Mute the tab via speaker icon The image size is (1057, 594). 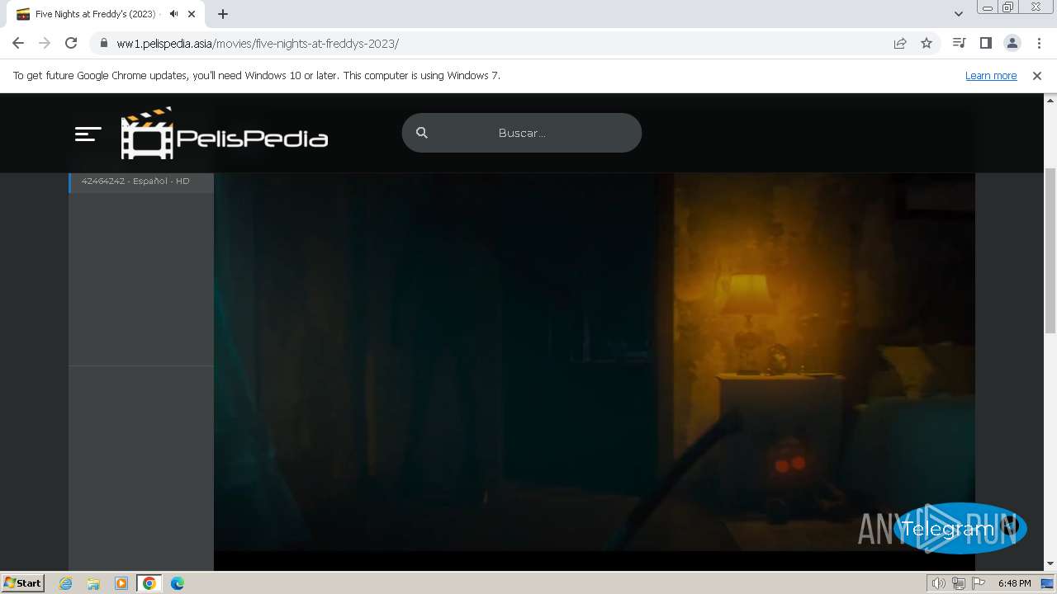[173, 14]
